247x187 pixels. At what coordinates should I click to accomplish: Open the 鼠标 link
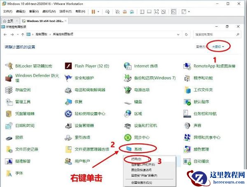point(19,138)
